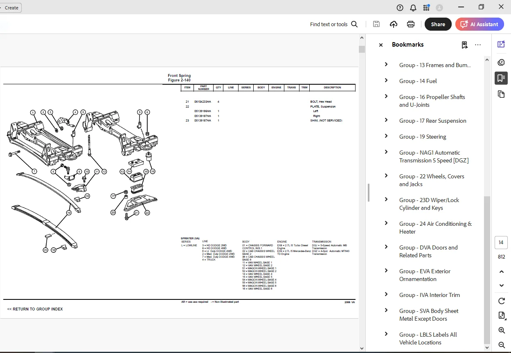The height and width of the screenshot is (353, 511).
Task: Click the Create button
Action: coord(11,7)
